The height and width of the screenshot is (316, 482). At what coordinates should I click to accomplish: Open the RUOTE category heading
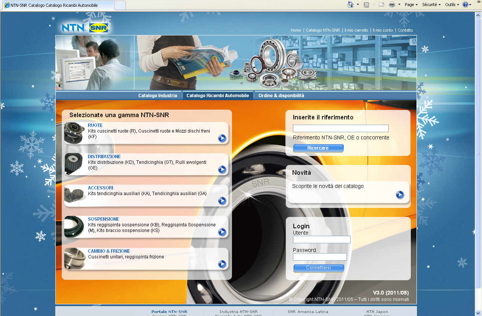click(95, 125)
